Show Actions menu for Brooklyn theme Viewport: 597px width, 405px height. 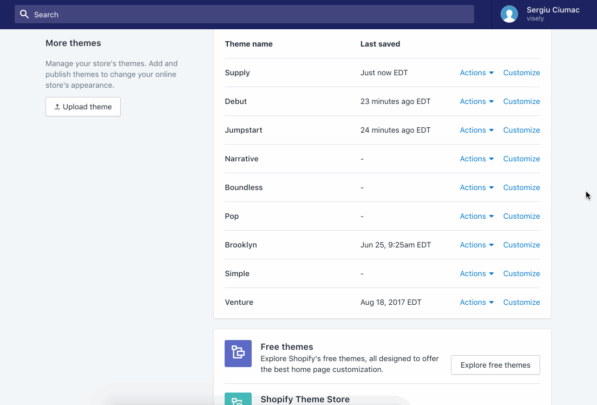coord(476,245)
